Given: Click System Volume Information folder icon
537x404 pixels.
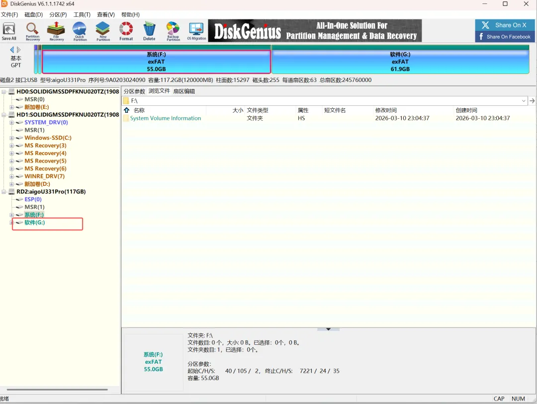Looking at the screenshot, I should [126, 118].
